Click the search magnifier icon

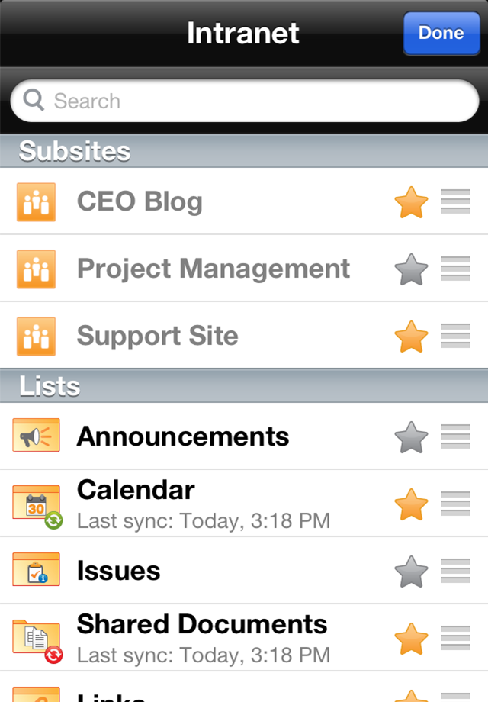(x=34, y=101)
